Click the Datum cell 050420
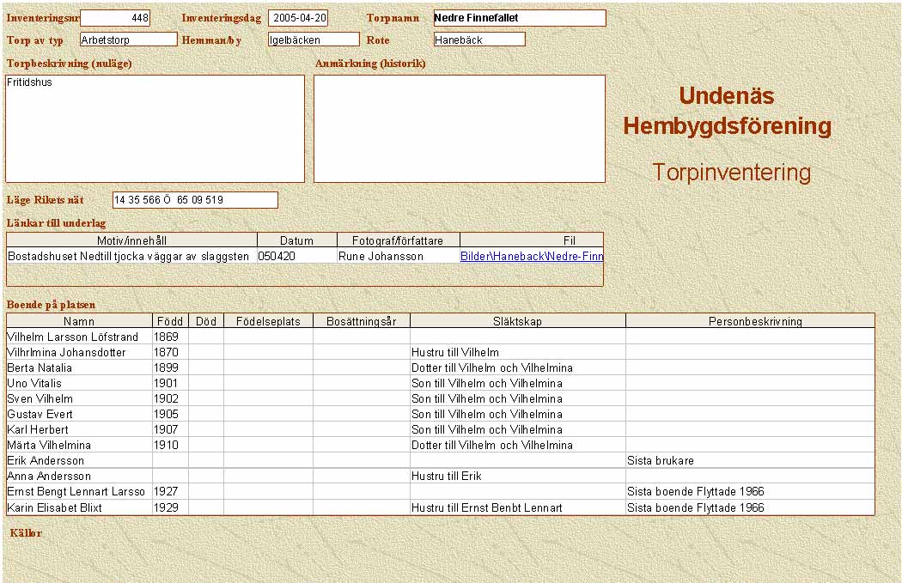902x583 pixels. 296,256
